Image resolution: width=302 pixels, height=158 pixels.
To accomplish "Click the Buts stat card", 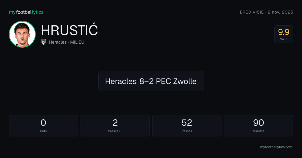I will [43, 125].
